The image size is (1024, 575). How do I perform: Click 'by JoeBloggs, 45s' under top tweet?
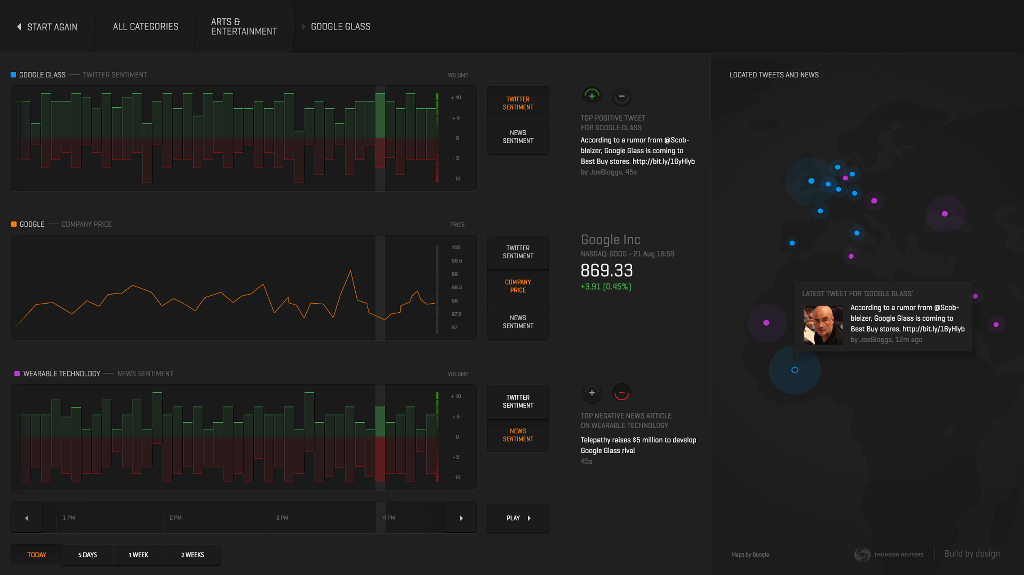[609, 172]
